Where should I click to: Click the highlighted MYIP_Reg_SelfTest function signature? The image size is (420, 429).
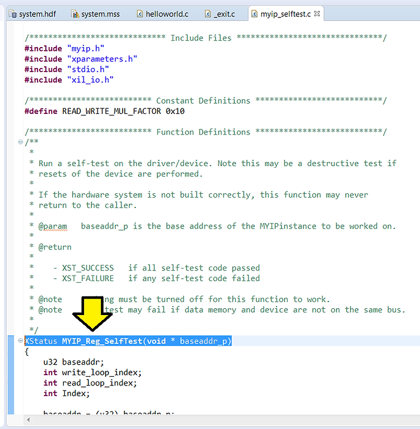click(x=128, y=341)
